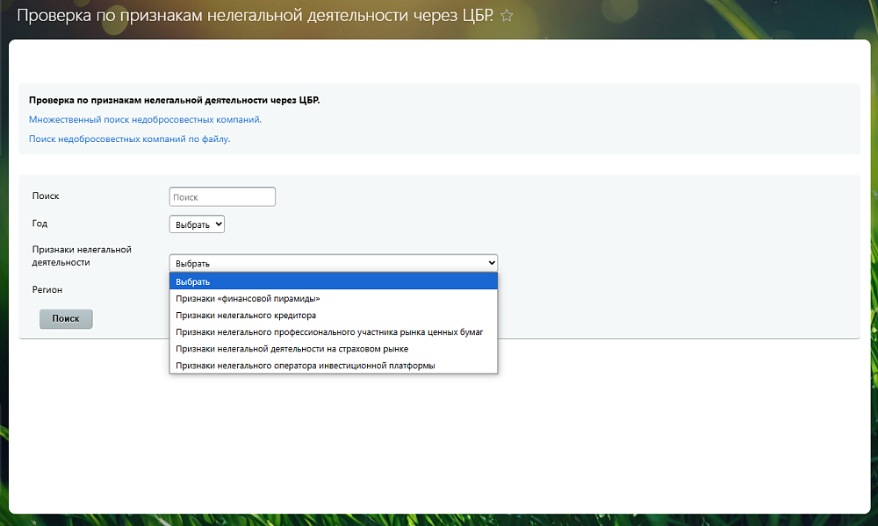Choose нелегальной деятельности на страховом рынке option
The image size is (878, 526).
tap(291, 349)
